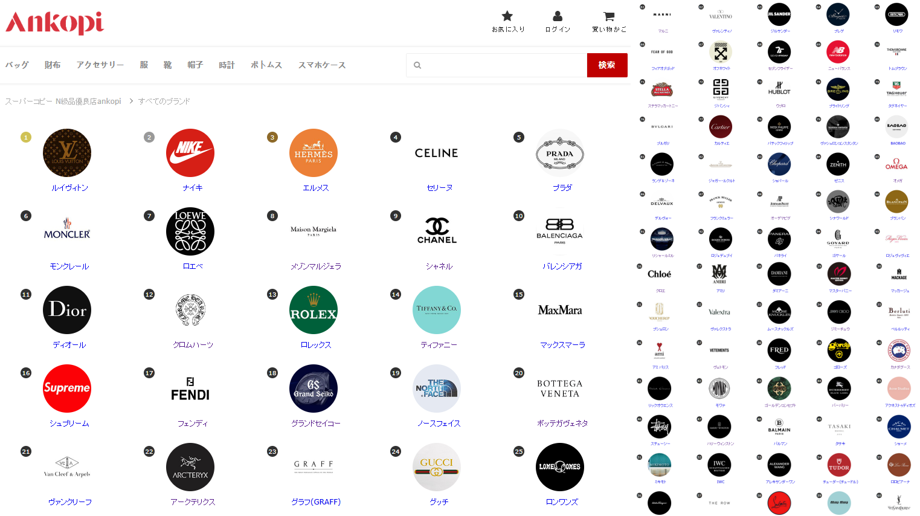Viewport: 920px width, 516px height.
Task: Open the メゾンマルジェラ link
Action: (x=316, y=266)
